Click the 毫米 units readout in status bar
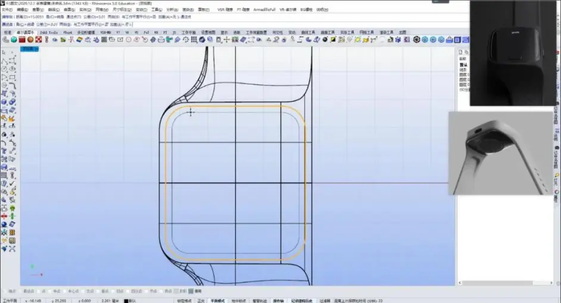This screenshot has width=561, height=303. [110, 301]
